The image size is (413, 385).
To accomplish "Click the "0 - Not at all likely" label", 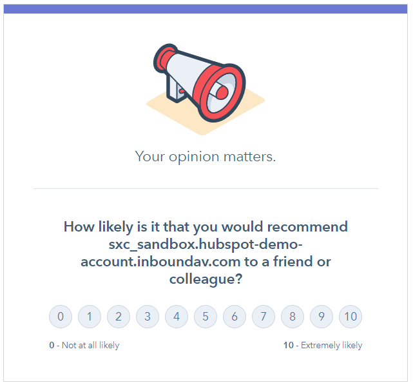I will (84, 345).
